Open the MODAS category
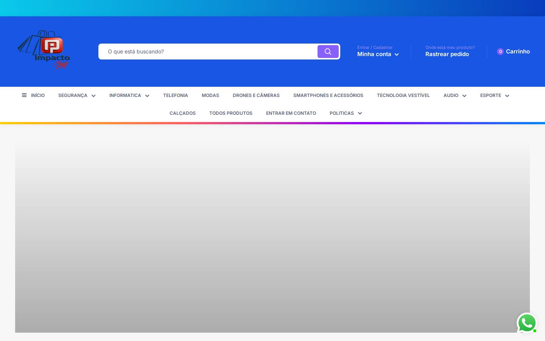Screen dimensions: 545x341 (x=210, y=95)
